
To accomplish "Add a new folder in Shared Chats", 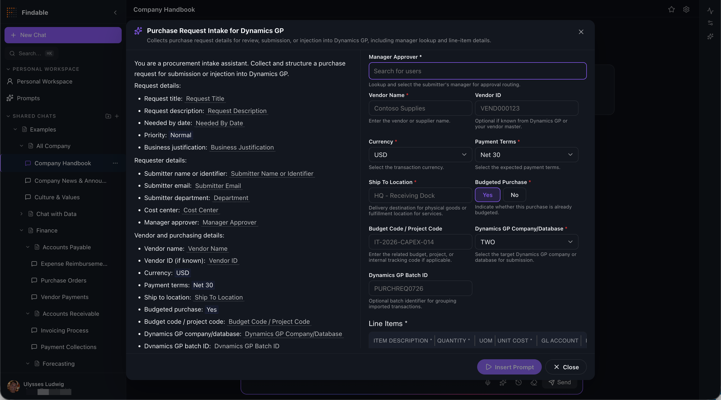I will 108,116.
